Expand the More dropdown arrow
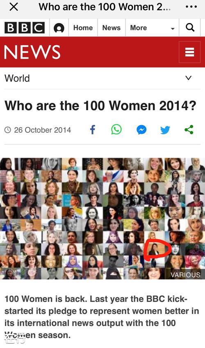The image size is (205, 348). pos(173,28)
